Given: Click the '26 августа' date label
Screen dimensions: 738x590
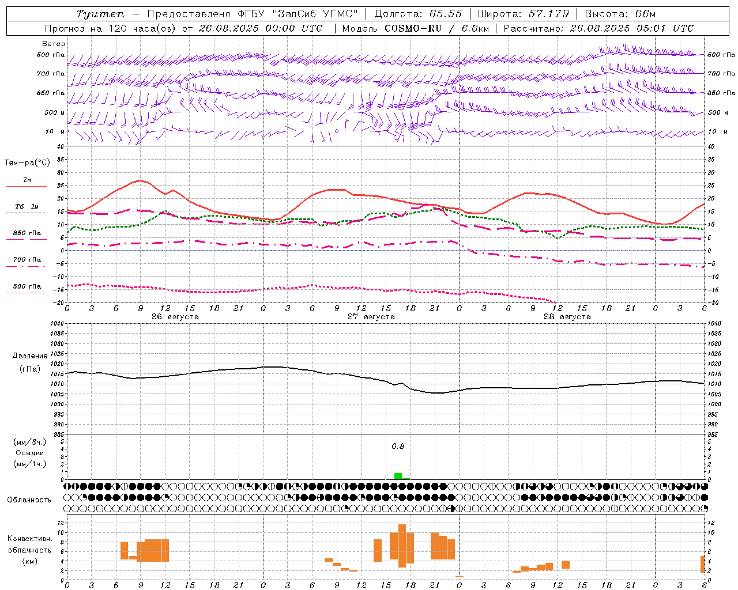Looking at the screenshot, I should 175,317.
